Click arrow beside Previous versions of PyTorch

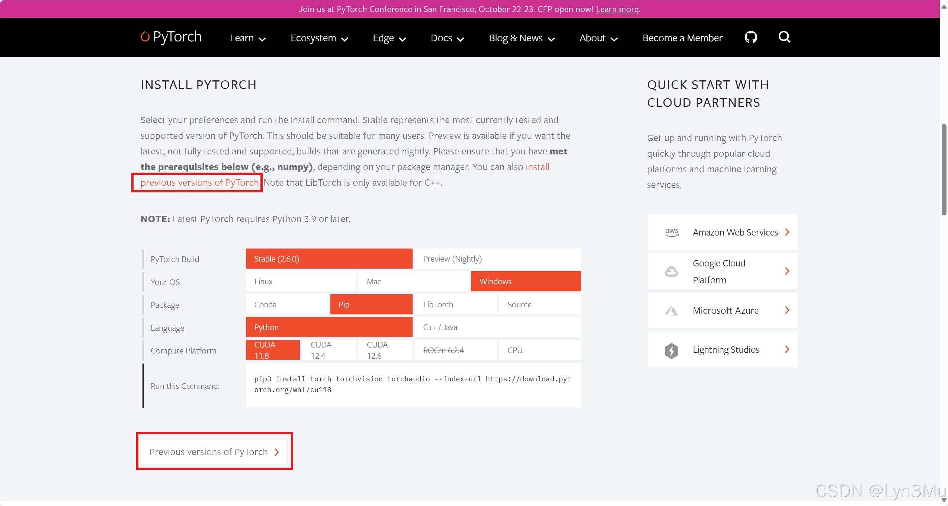pyautogui.click(x=276, y=452)
